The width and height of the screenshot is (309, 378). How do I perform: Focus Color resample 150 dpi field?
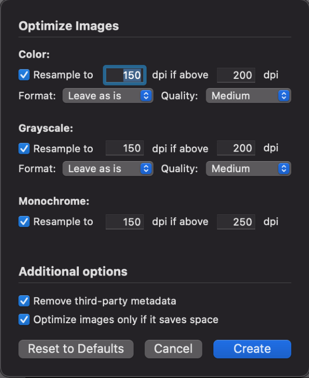coord(124,75)
